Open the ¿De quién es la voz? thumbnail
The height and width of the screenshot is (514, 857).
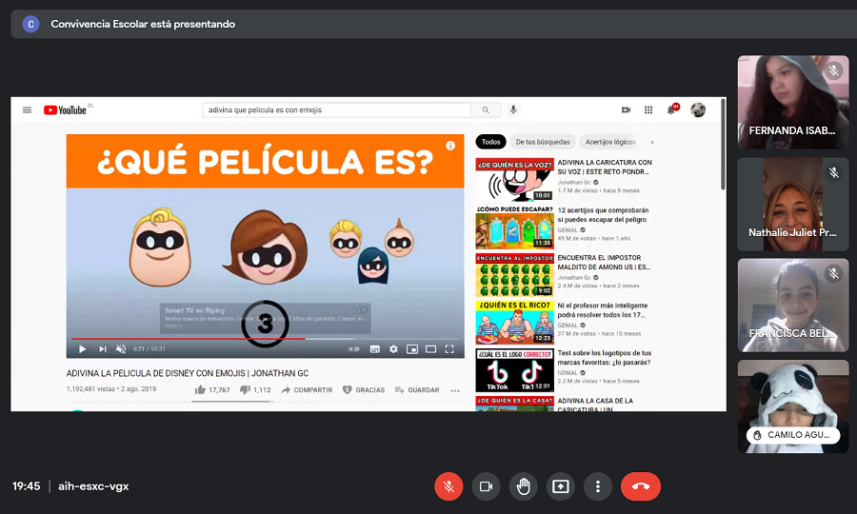515,180
